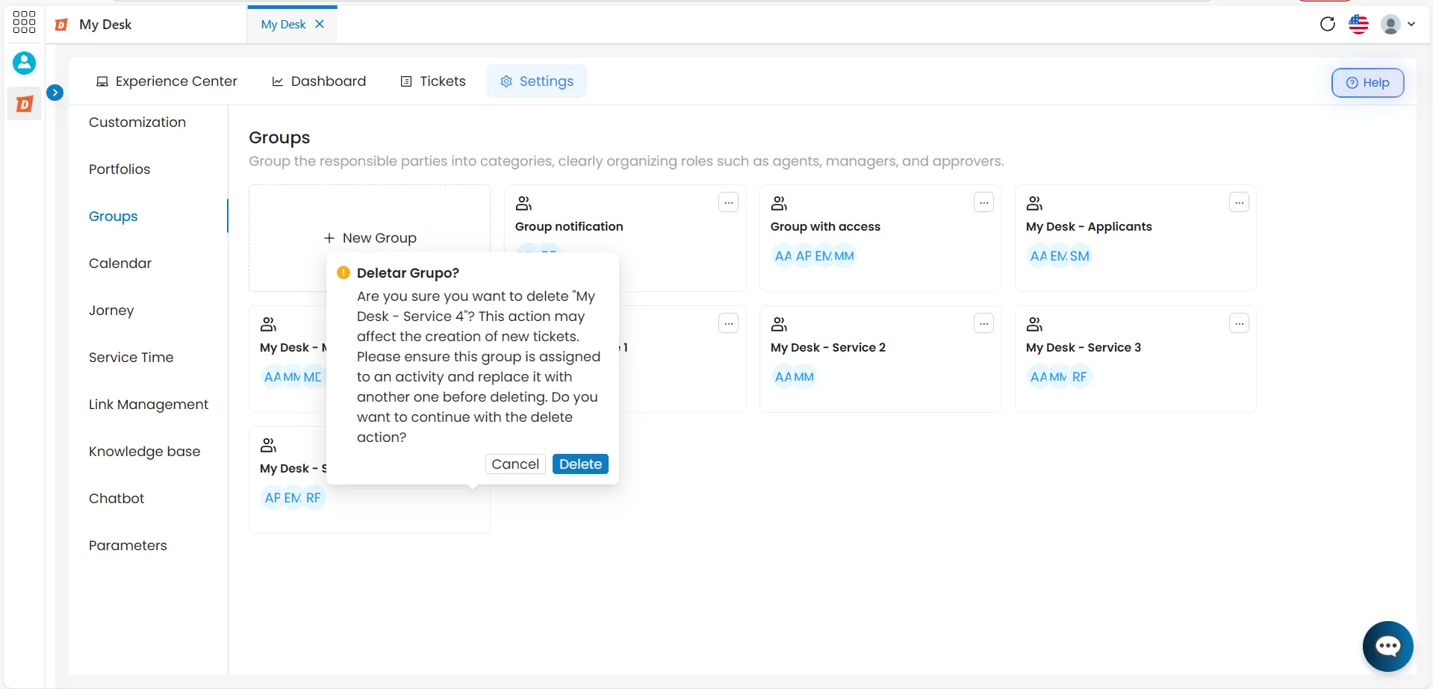
Task: Close the My Desk tab
Action: pyautogui.click(x=320, y=24)
